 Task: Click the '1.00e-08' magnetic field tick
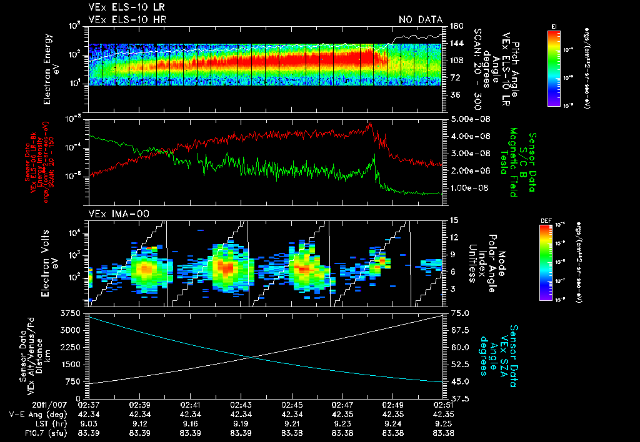(x=470, y=188)
